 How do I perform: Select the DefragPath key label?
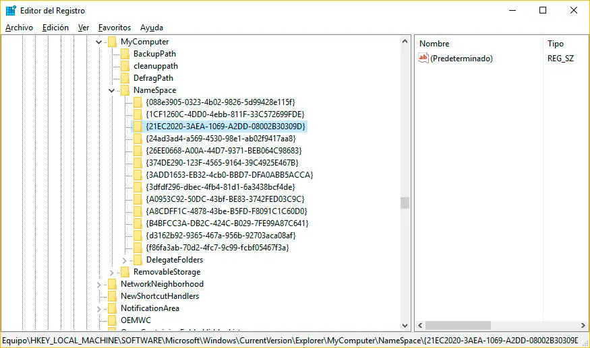point(153,78)
